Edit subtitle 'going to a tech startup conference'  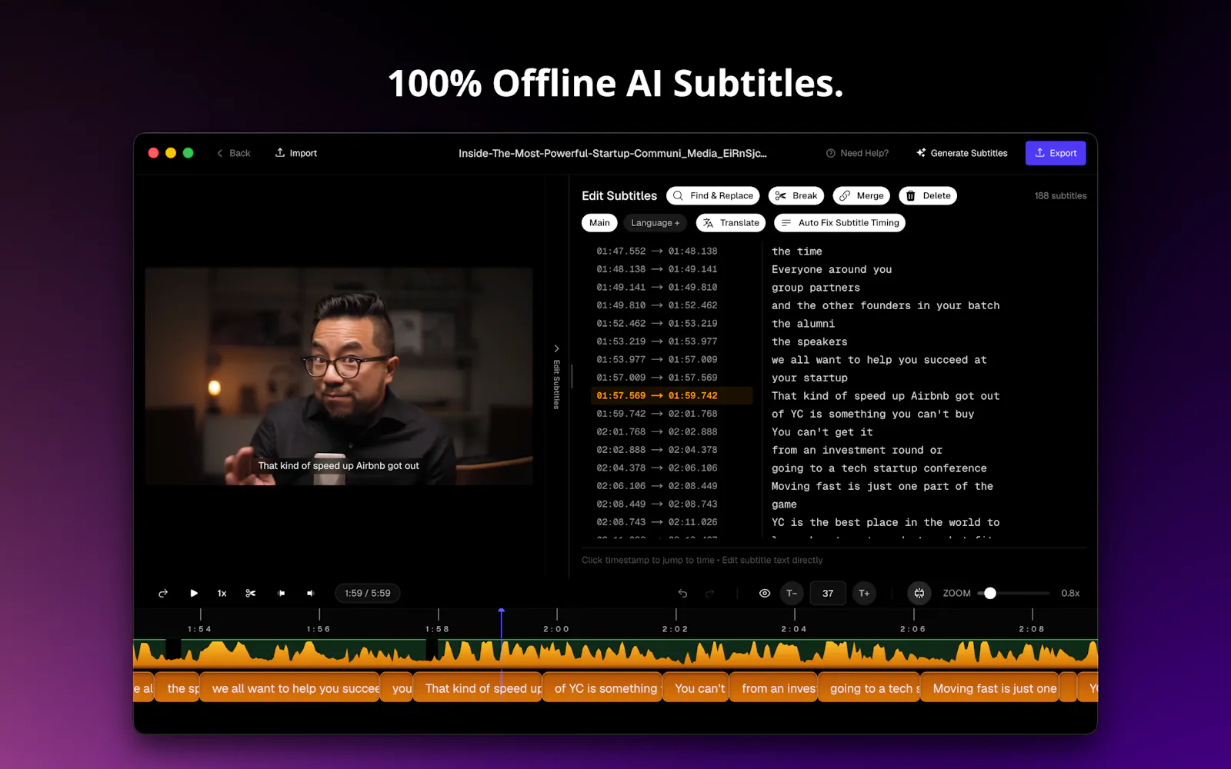879,468
